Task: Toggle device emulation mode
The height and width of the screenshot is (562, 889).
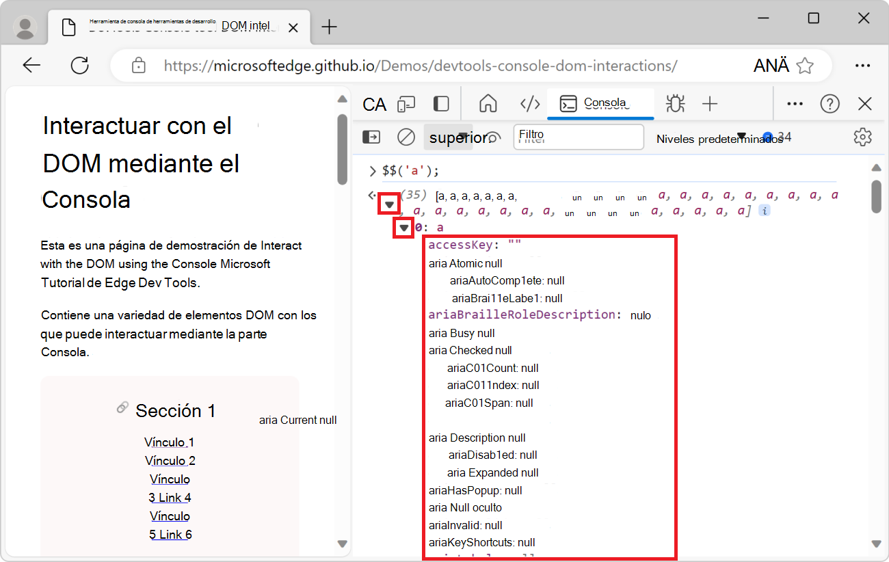Action: pos(406,104)
